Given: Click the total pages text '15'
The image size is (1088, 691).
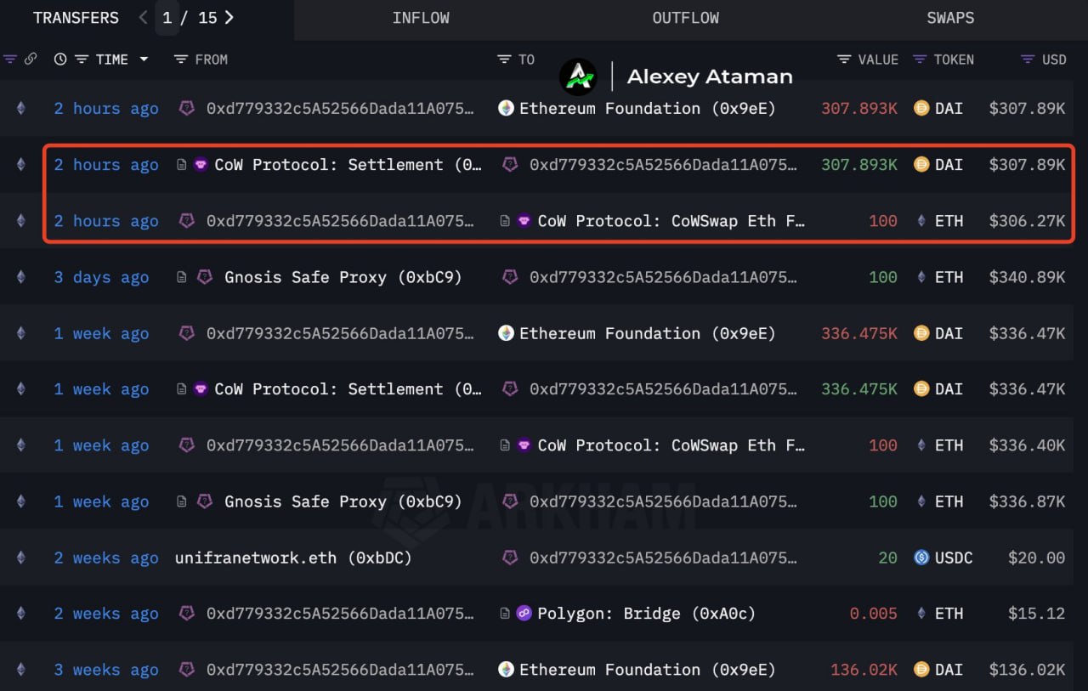Looking at the screenshot, I should [207, 18].
